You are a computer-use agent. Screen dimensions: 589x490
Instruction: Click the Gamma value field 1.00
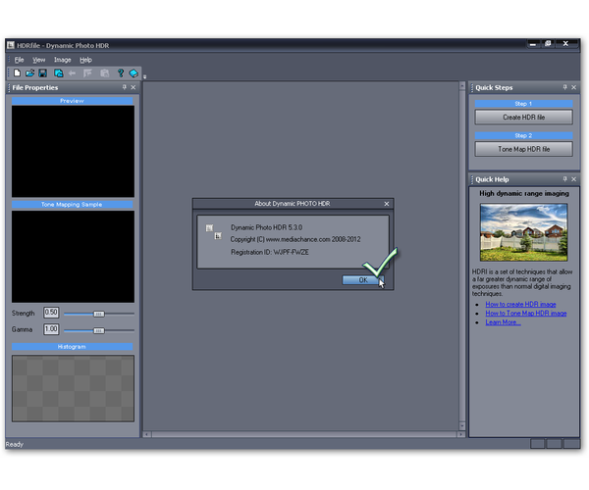coord(51,329)
